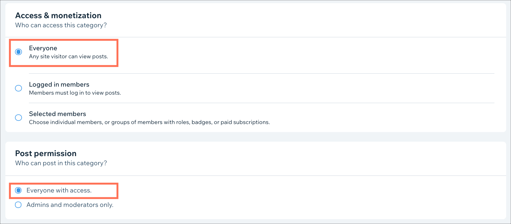Screen dimensions: 511x224
Task: Select the Everyone with access radio button
Action: click(x=18, y=190)
